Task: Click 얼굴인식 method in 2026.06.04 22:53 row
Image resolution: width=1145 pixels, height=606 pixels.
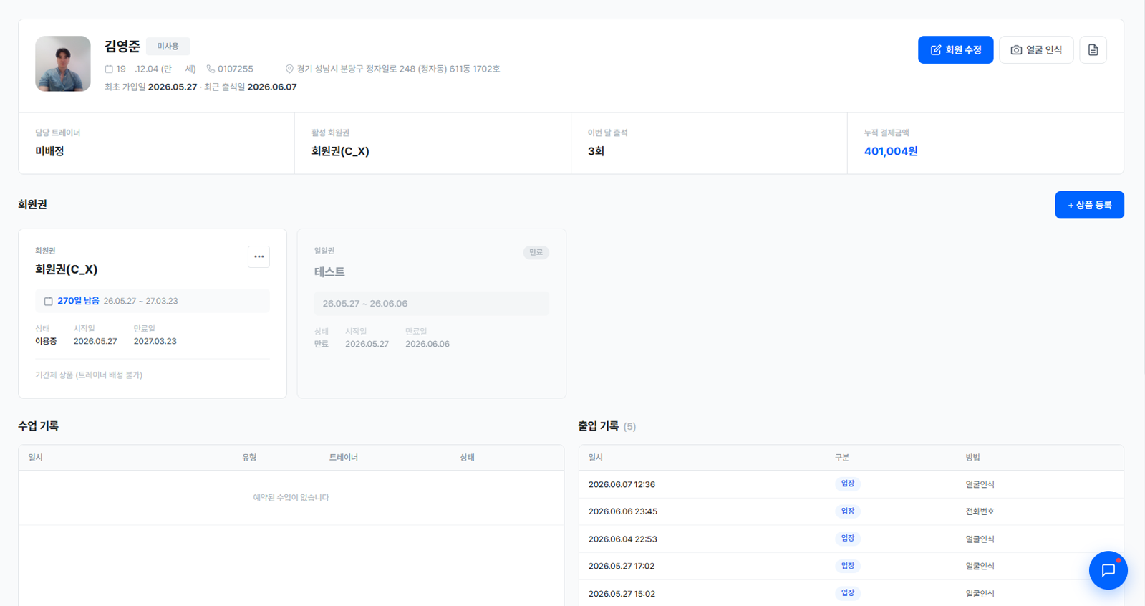Action: point(980,539)
